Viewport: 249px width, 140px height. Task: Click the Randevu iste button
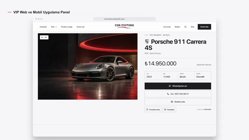click(178, 102)
